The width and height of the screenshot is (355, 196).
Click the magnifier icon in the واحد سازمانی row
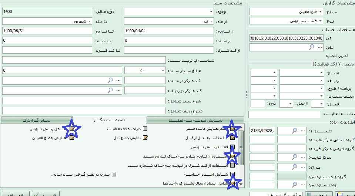(x=295, y=185)
